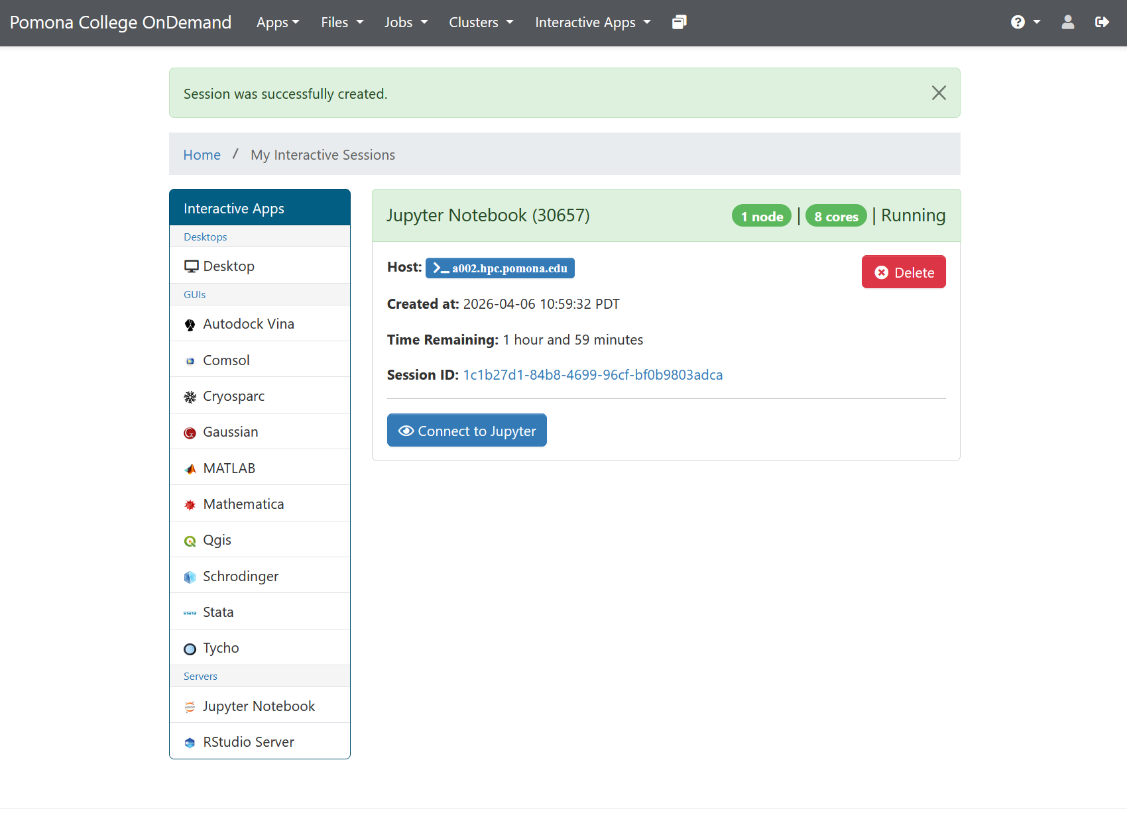Open RStudio Server under Servers
The image size is (1127, 815).
260,741
